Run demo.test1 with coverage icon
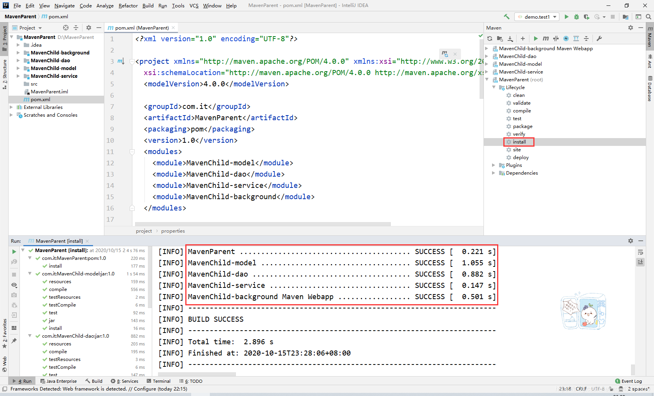 (x=587, y=17)
